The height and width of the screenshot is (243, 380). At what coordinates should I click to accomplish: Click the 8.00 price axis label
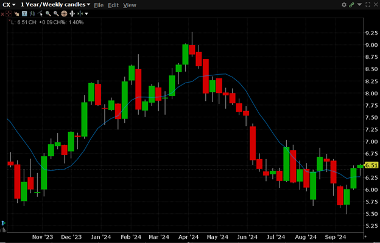point(371,94)
